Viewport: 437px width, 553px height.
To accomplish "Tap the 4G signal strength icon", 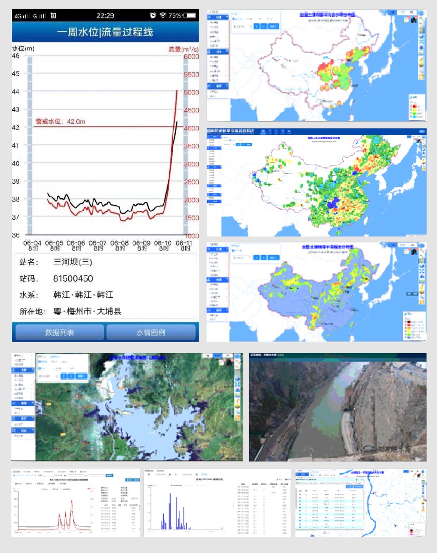I will point(22,16).
